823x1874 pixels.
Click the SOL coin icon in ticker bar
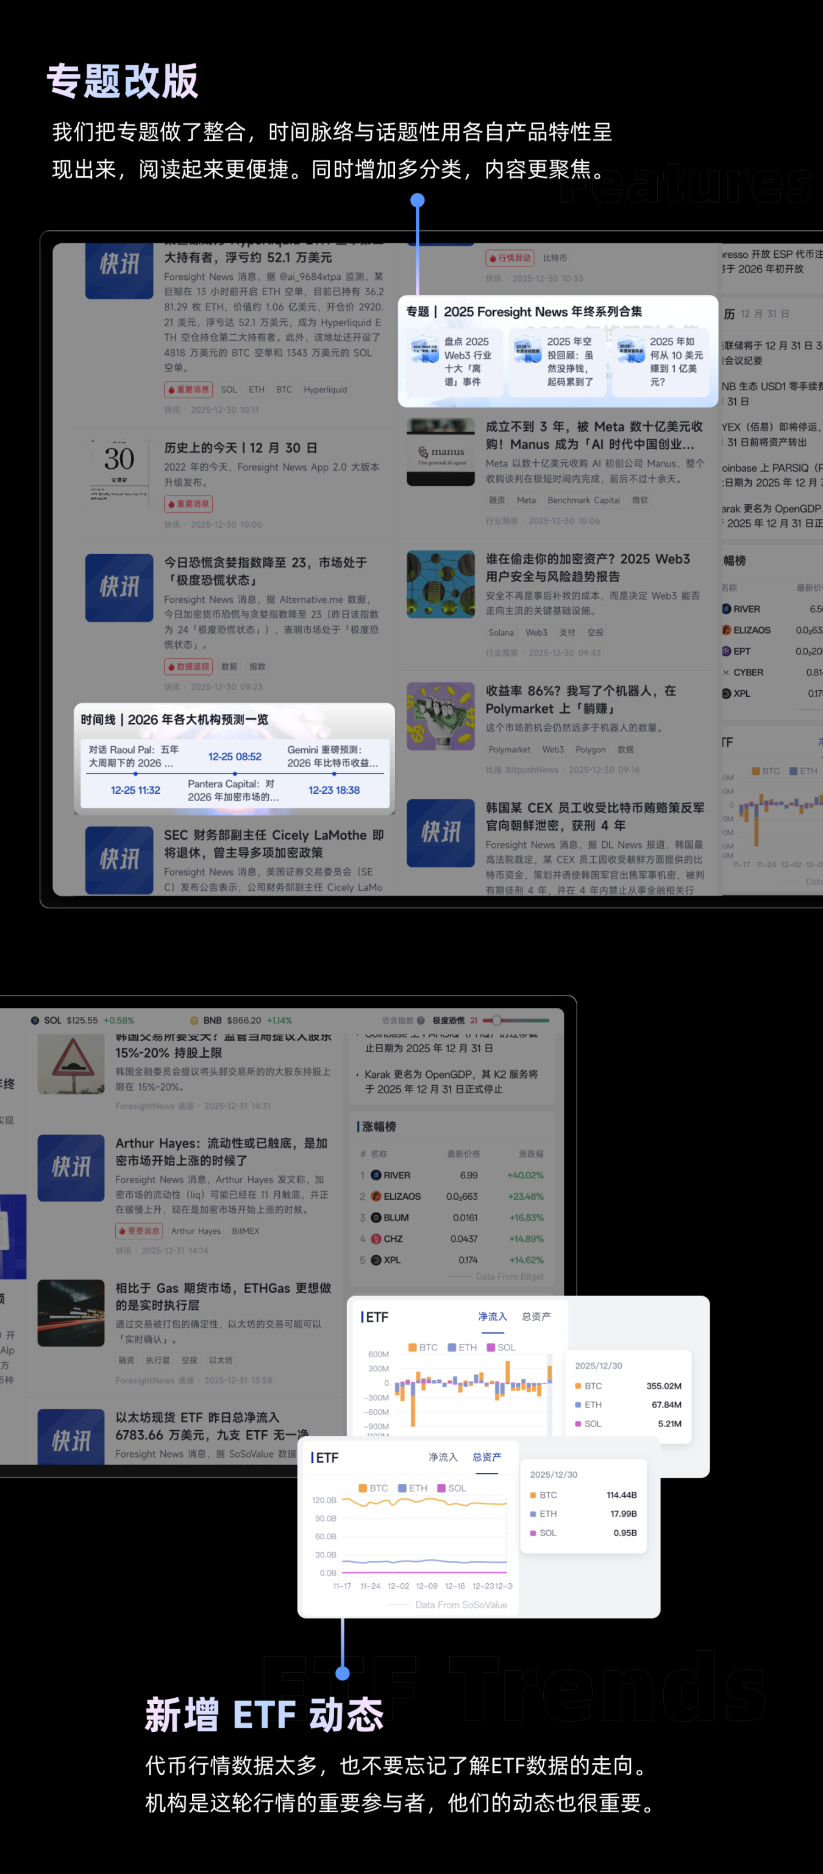click(35, 1020)
